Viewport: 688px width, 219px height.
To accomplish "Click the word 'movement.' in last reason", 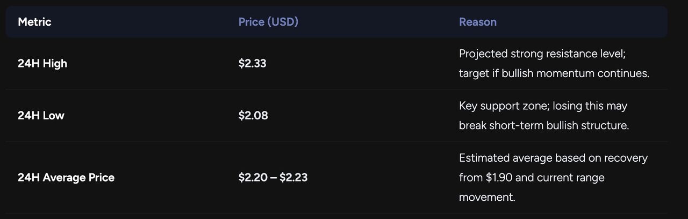I will 487,197.
